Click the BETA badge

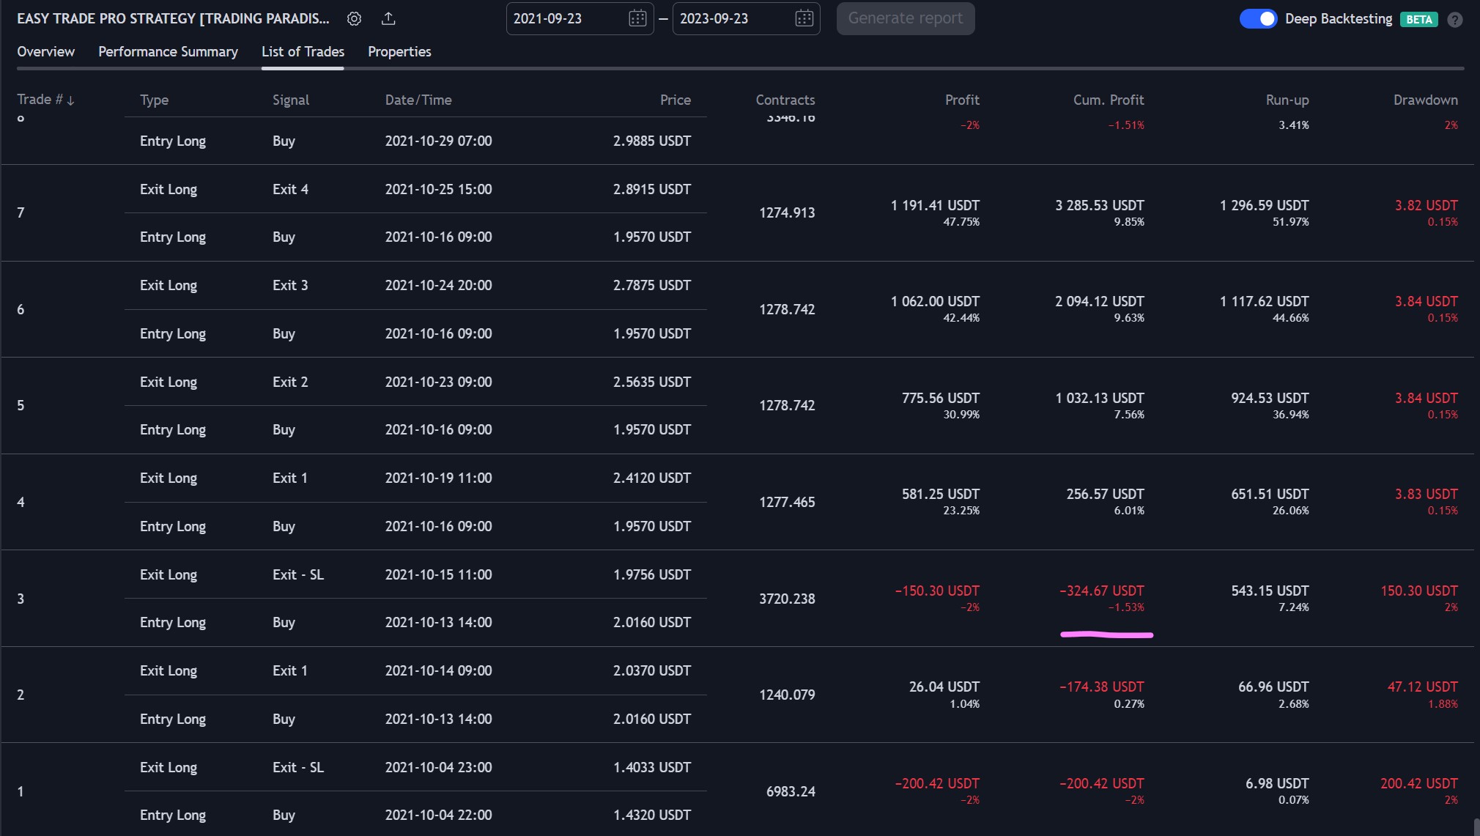click(x=1418, y=20)
